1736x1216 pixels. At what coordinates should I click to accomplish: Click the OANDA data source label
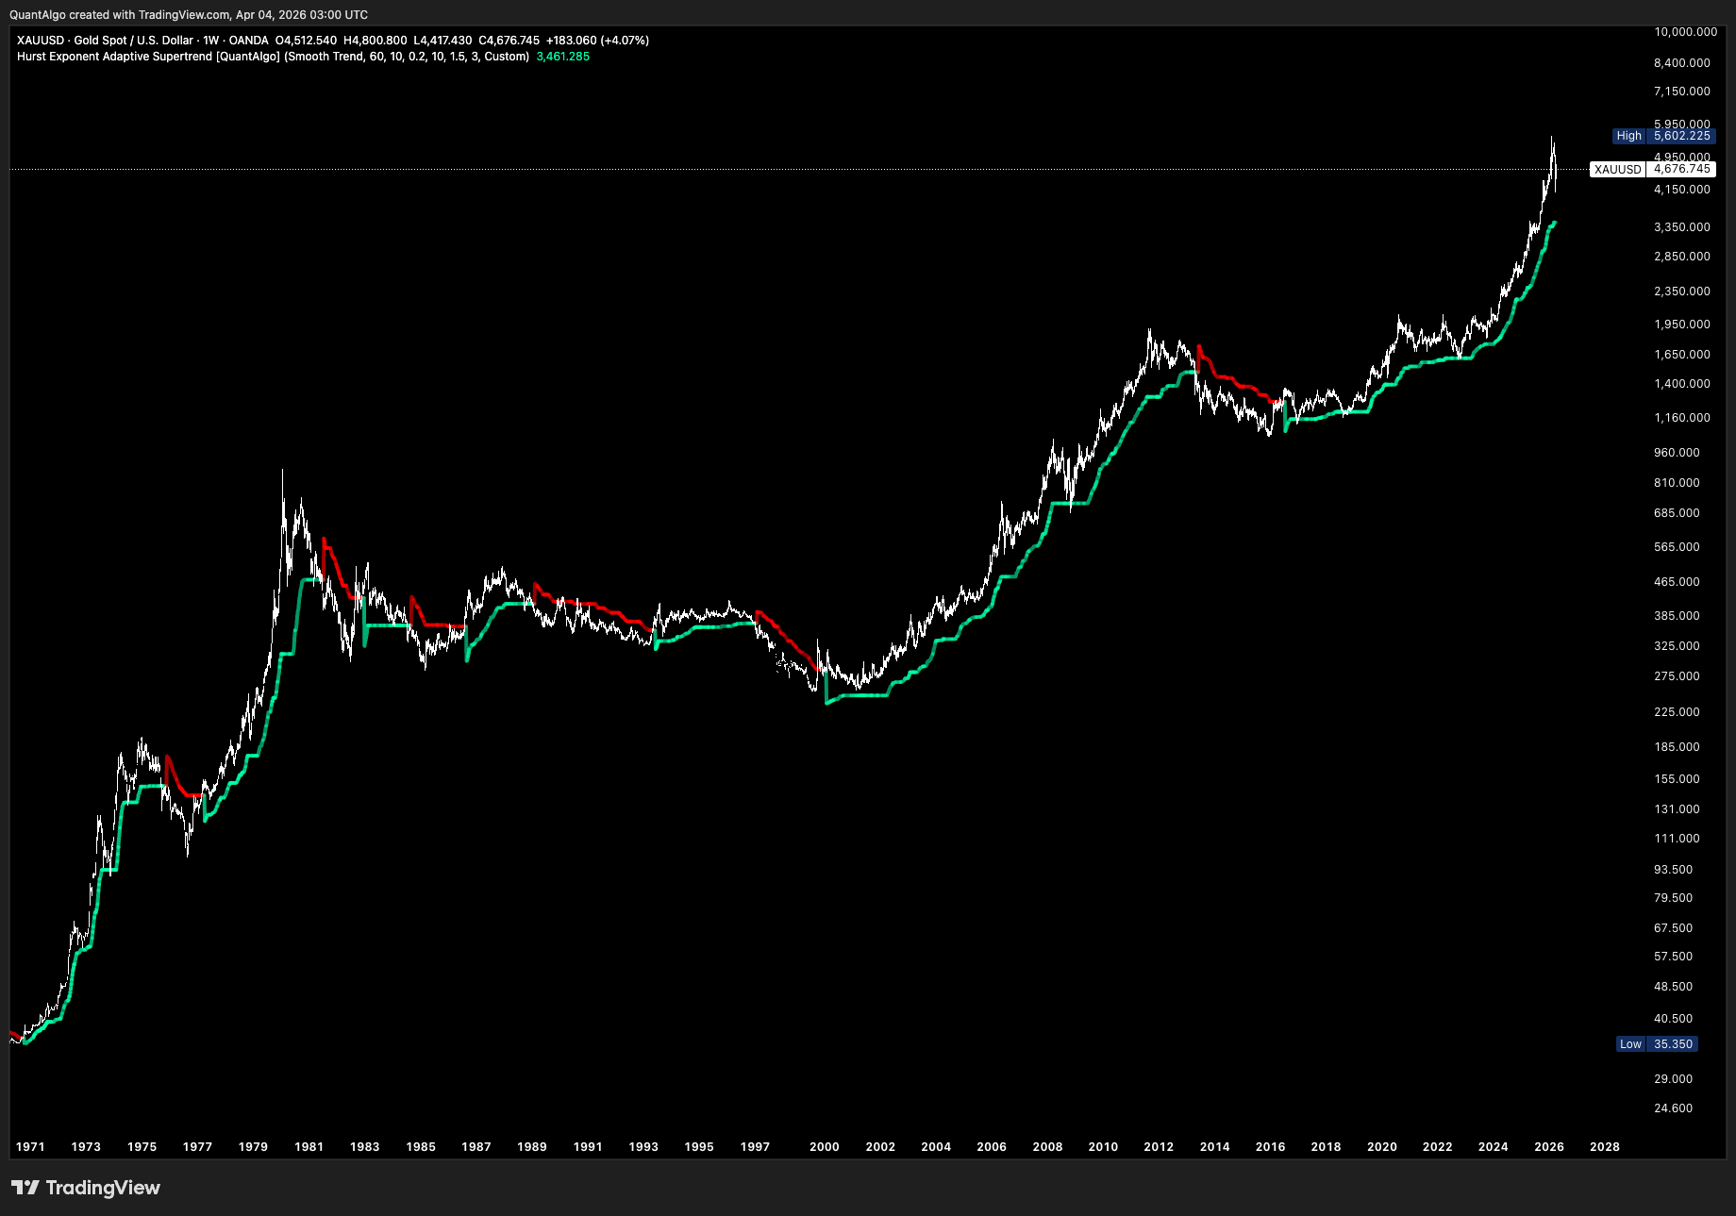coord(249,41)
